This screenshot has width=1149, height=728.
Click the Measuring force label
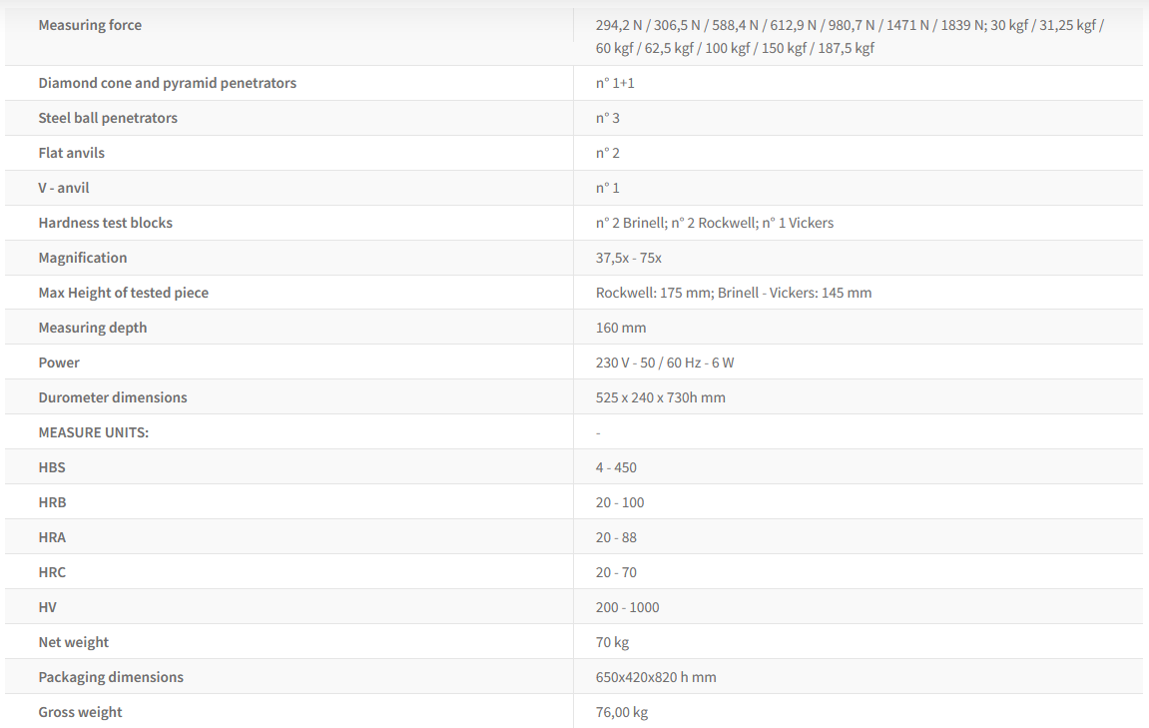coord(90,25)
